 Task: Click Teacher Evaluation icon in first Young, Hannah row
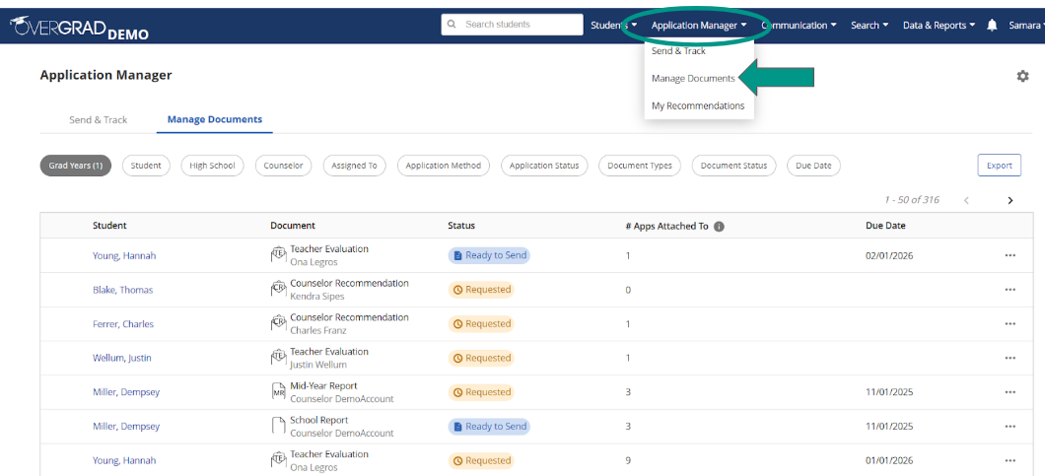pyautogui.click(x=278, y=255)
